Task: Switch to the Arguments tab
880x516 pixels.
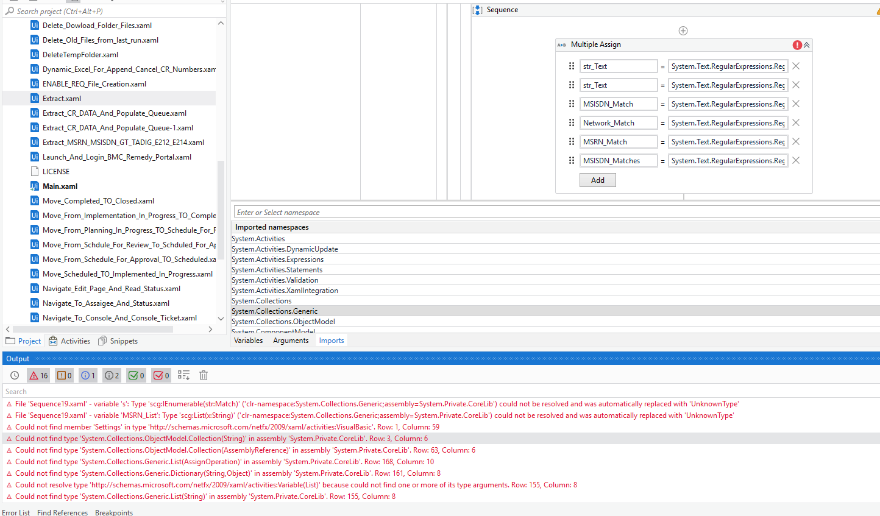Action: pos(291,341)
